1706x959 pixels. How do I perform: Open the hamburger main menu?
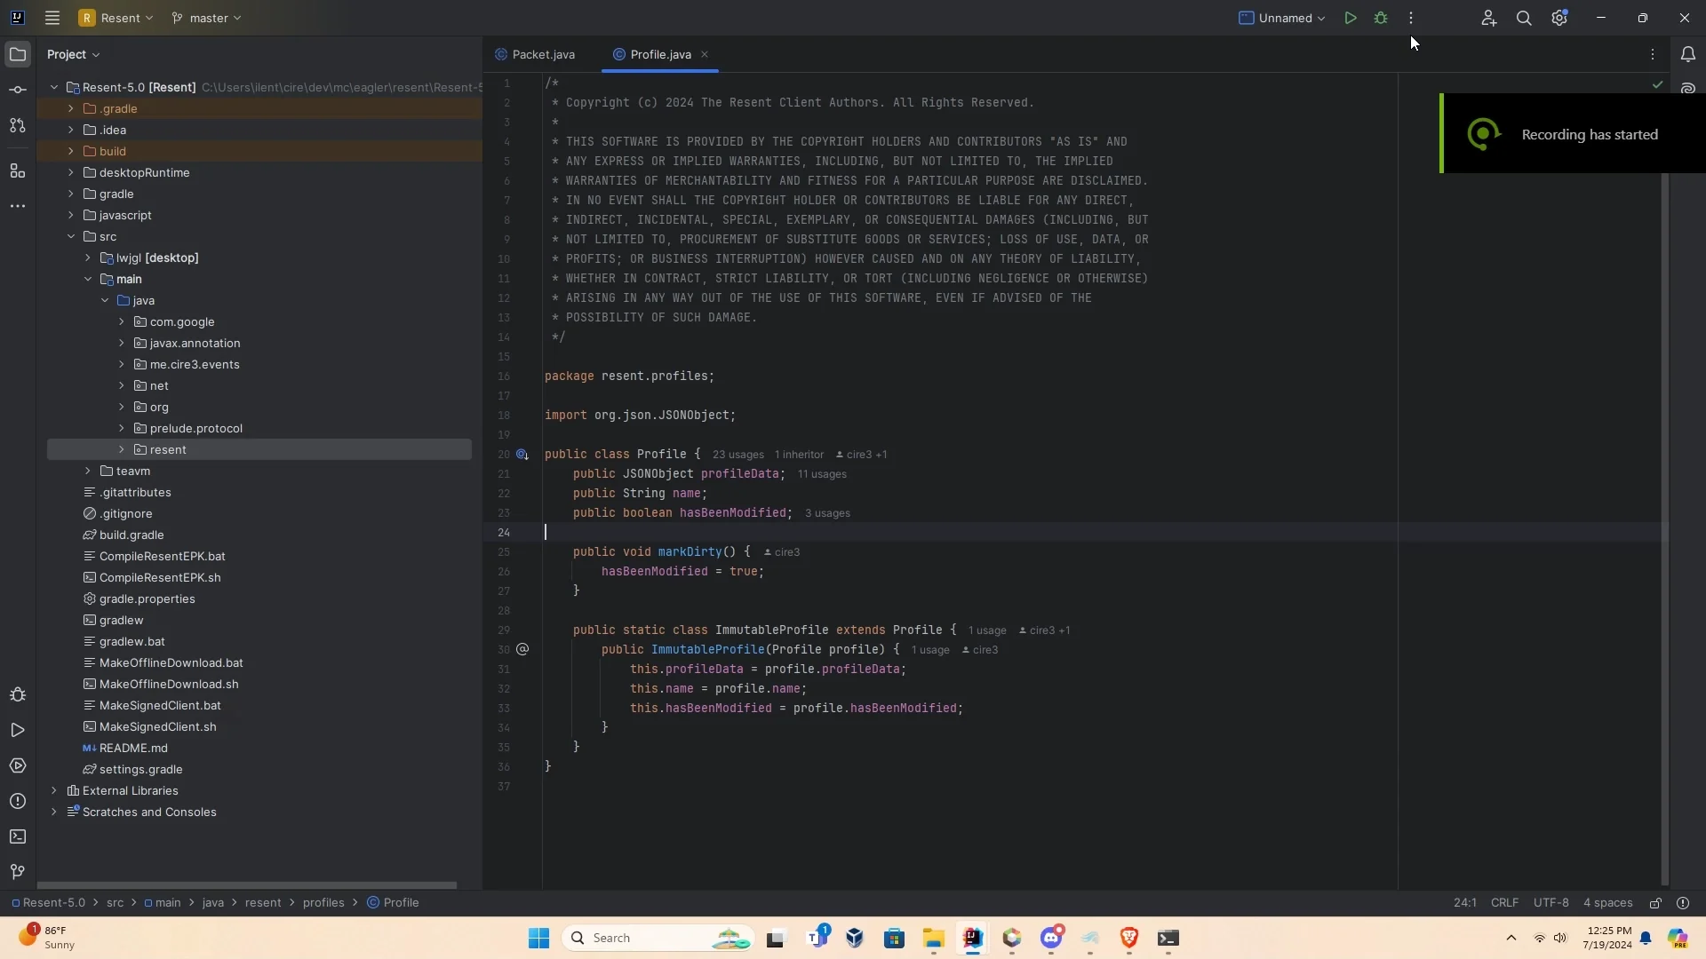pyautogui.click(x=52, y=18)
